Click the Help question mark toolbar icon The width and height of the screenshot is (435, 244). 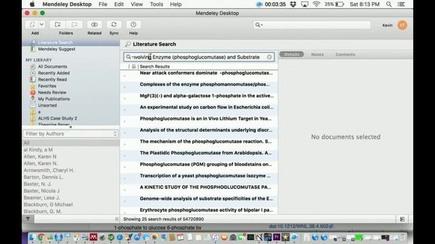pyautogui.click(x=133, y=24)
